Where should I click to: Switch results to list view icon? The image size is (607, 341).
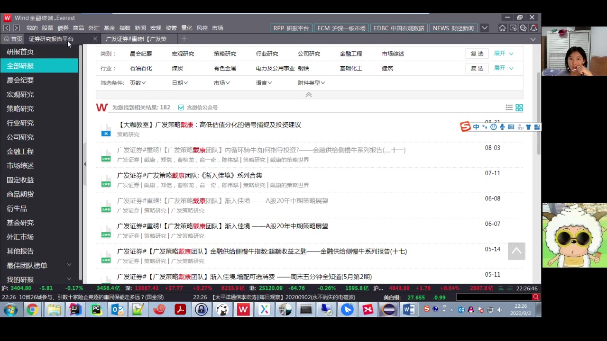pyautogui.click(x=509, y=108)
